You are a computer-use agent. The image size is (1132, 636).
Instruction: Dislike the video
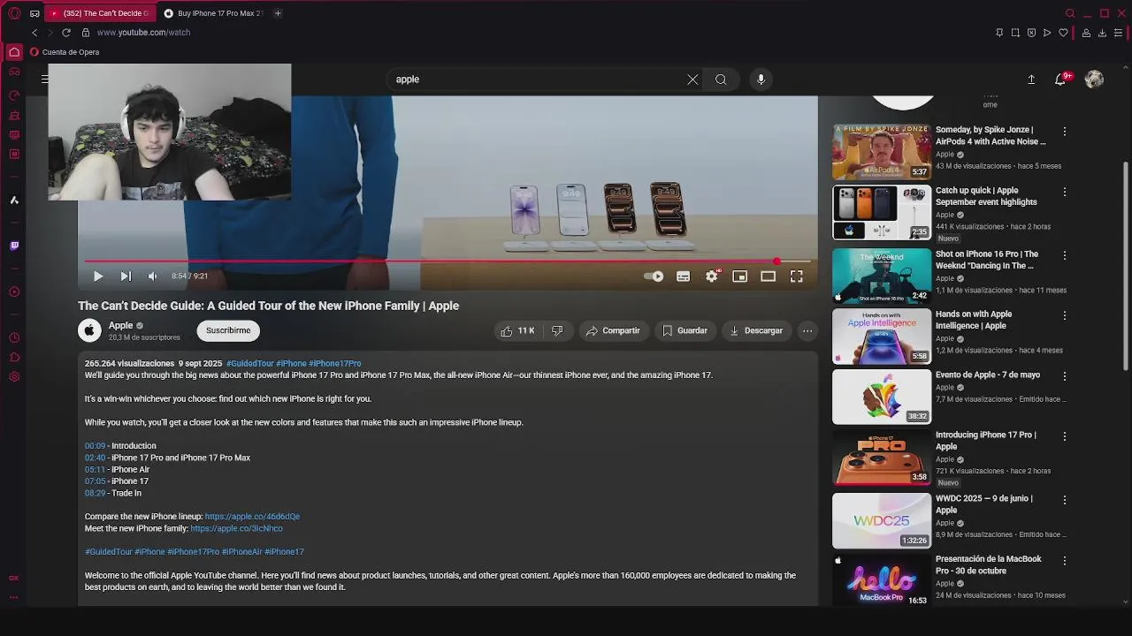click(x=557, y=330)
